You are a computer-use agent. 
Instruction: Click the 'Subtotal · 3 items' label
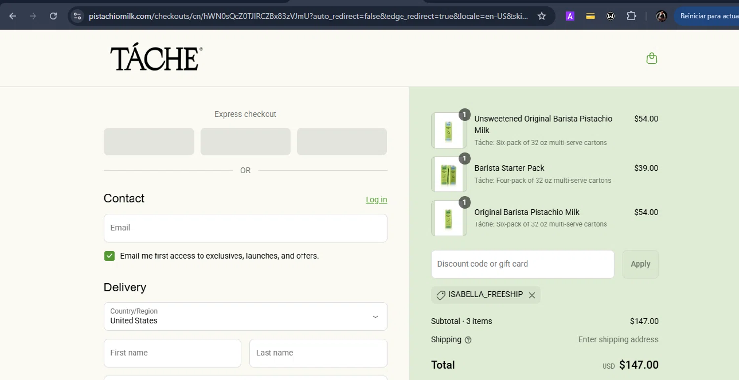462,321
